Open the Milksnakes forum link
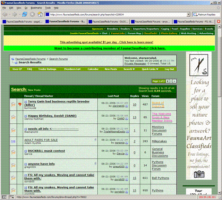 coord(159,141)
